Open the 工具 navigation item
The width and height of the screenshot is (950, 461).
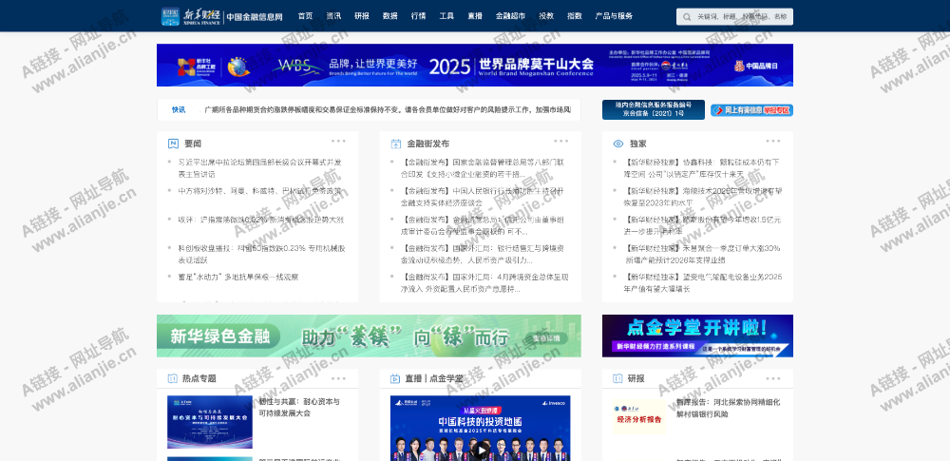click(446, 16)
